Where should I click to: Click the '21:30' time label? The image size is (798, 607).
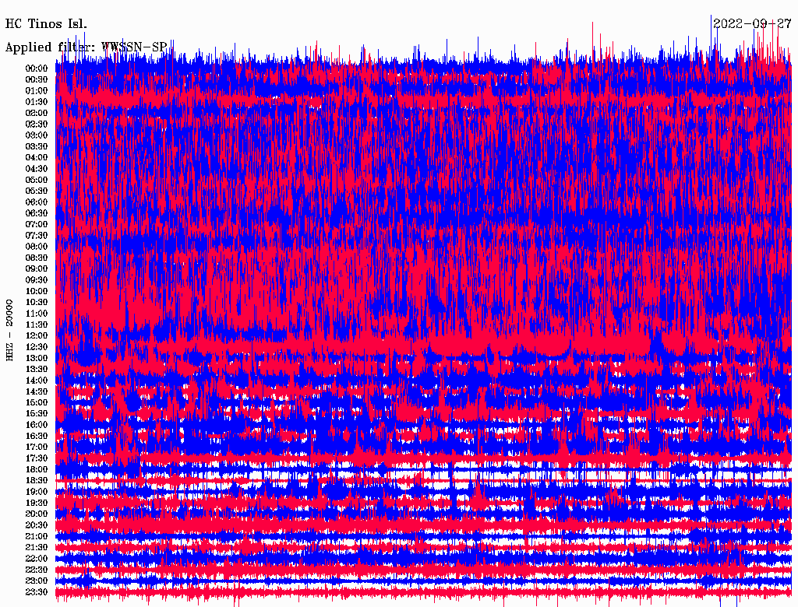37,548
